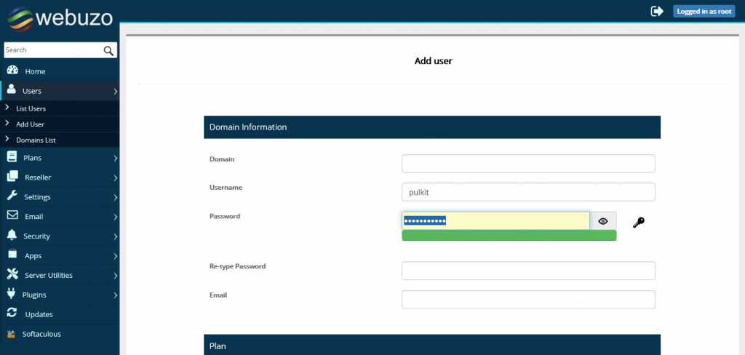Click the Add user page title

point(434,61)
